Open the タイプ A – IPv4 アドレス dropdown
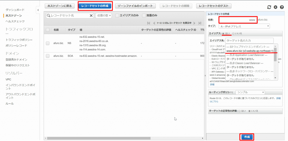This screenshot has height=141, width=288. pyautogui.click(x=244, y=26)
